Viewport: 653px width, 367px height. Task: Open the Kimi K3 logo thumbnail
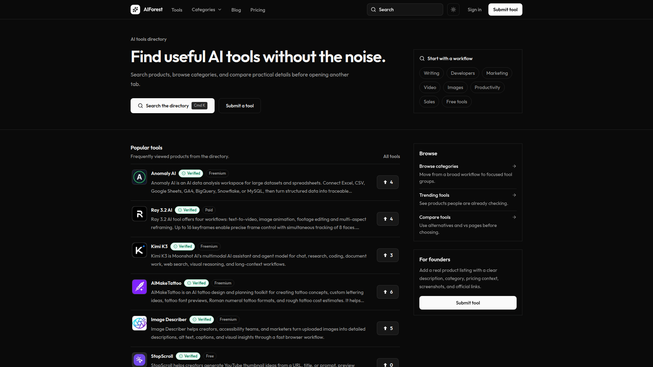pos(139,250)
